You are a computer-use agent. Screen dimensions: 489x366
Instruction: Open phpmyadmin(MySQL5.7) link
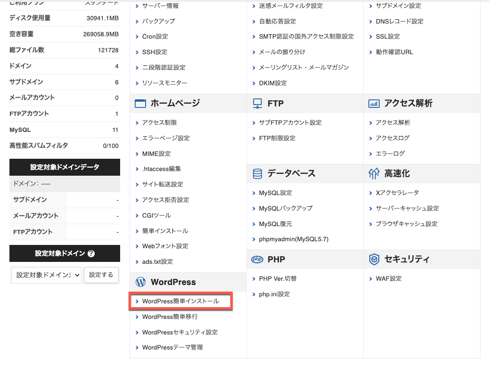coord(293,239)
